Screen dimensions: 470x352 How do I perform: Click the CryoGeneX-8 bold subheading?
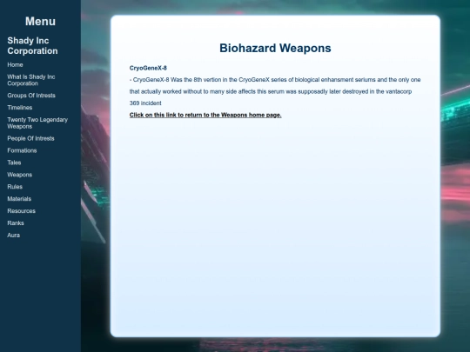click(x=148, y=68)
